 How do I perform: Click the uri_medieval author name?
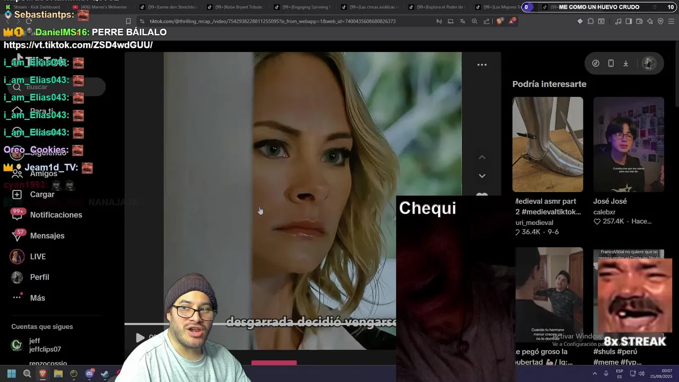tap(534, 223)
